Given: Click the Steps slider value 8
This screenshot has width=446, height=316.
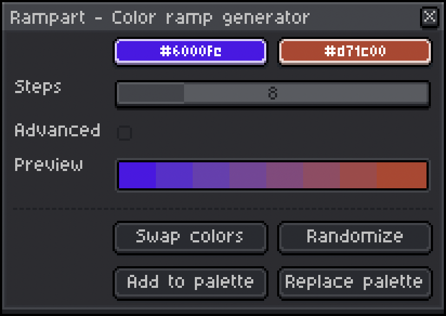Looking at the screenshot, I should [x=272, y=93].
